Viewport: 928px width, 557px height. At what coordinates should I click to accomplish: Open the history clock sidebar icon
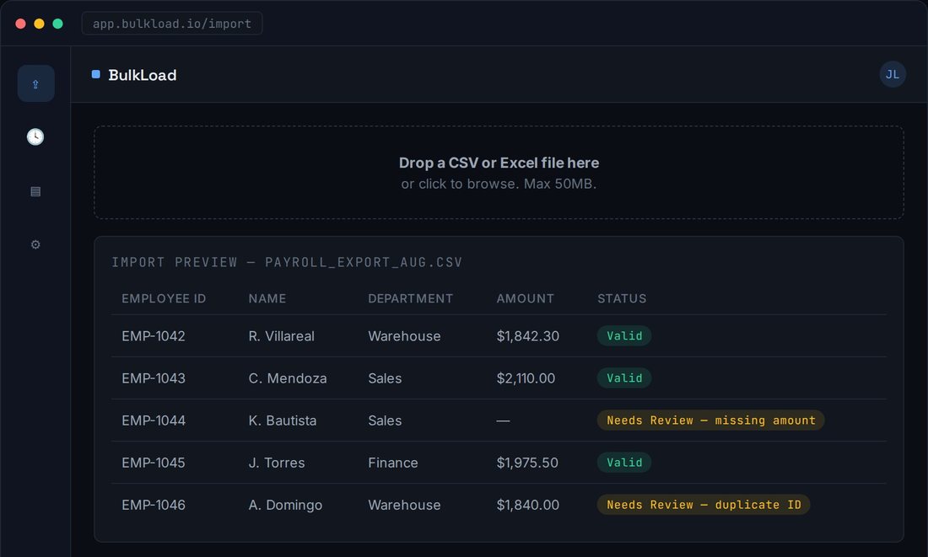(x=35, y=137)
